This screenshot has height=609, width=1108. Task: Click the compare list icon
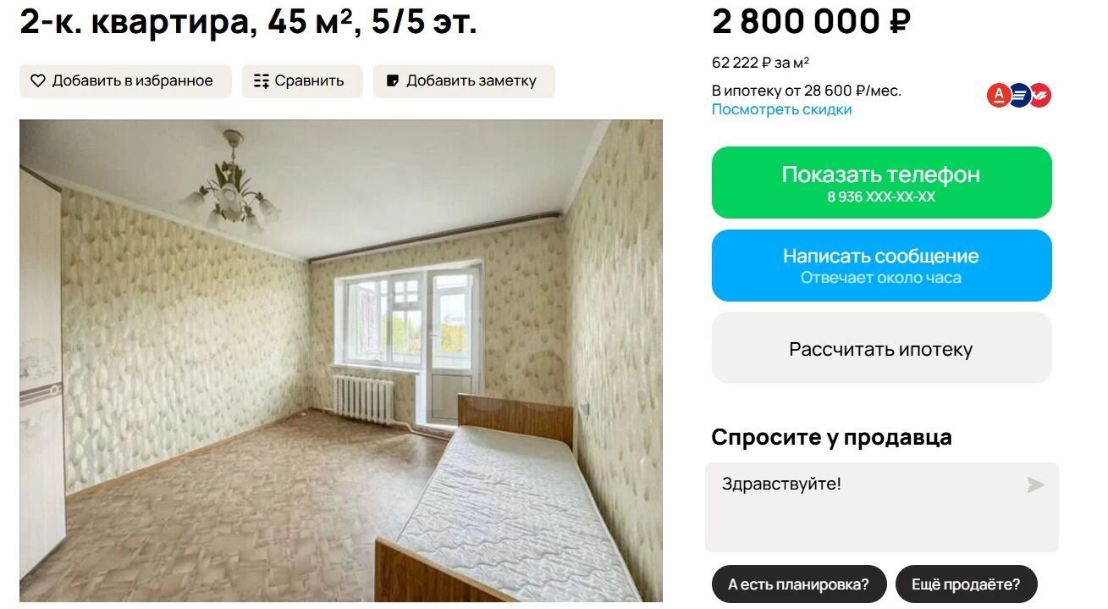pos(262,81)
